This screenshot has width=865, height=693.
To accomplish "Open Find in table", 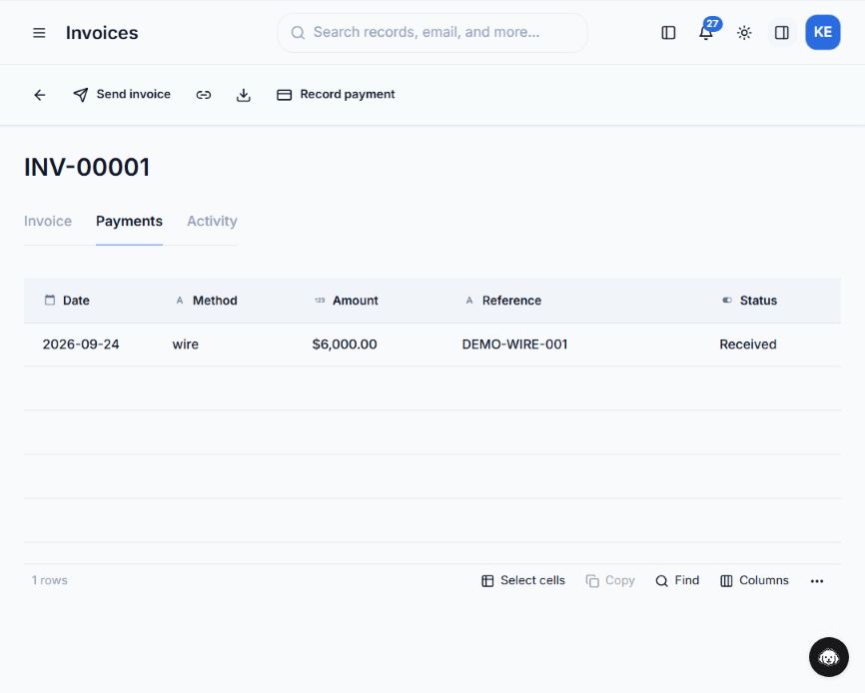I will (677, 580).
